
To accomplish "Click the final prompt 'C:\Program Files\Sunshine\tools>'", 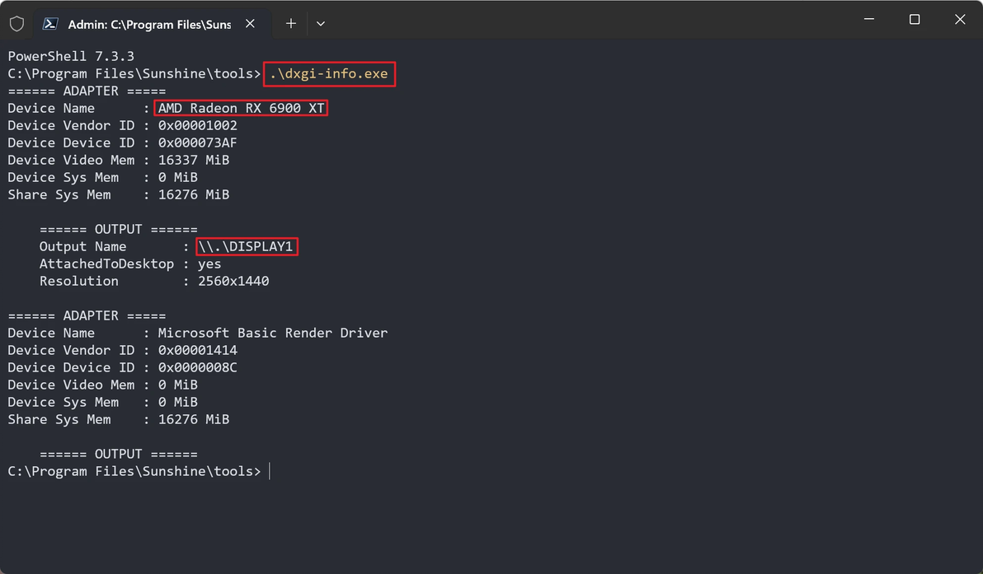I will click(134, 471).
